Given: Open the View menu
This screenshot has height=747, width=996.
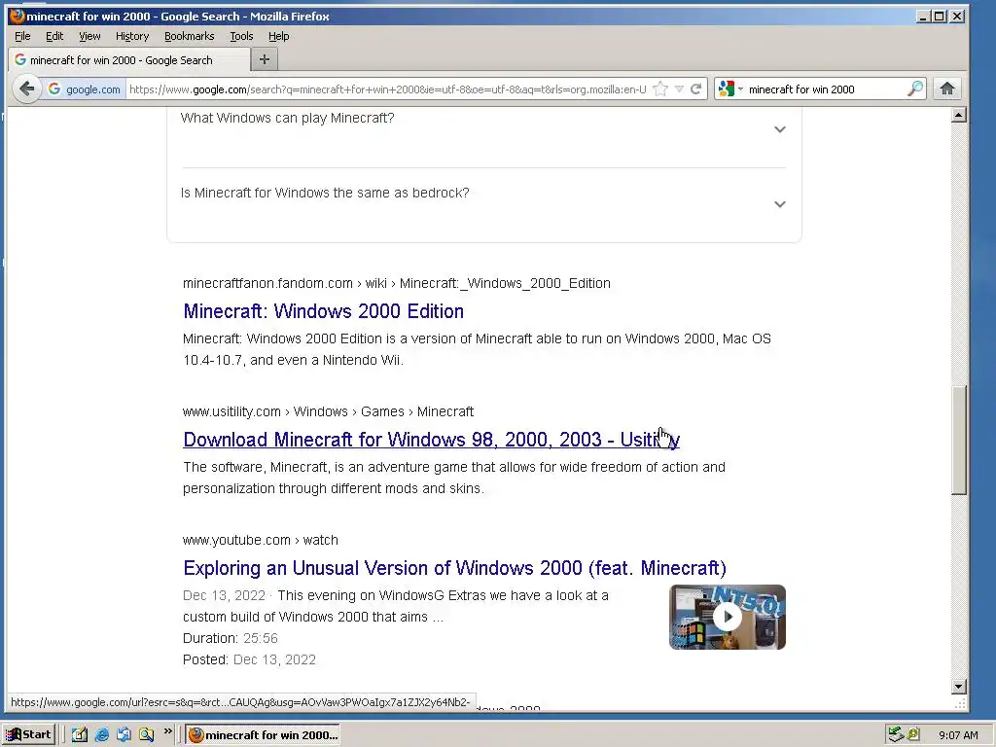Looking at the screenshot, I should pyautogui.click(x=89, y=36).
